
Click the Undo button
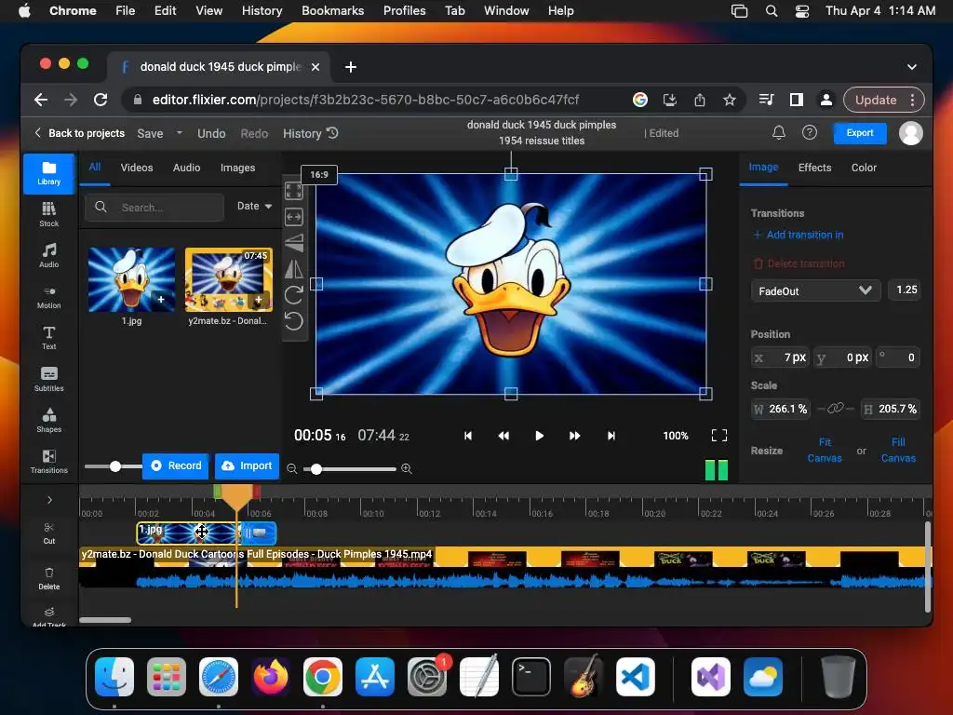[211, 133]
